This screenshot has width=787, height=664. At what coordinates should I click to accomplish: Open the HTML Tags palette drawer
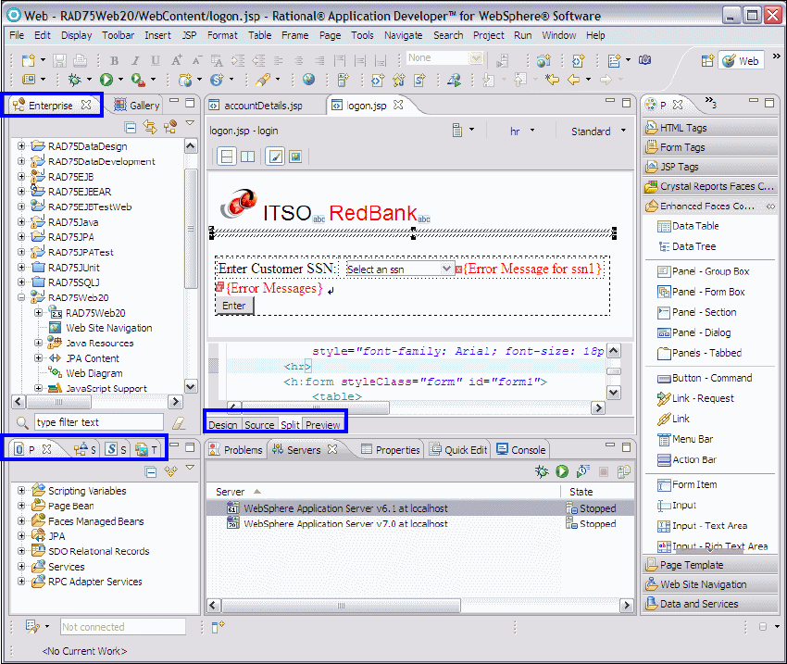[710, 128]
